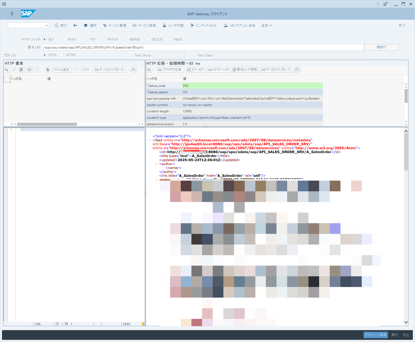
Task: Click エンティティセット (Entity sets)
Action: pyautogui.click(x=204, y=25)
